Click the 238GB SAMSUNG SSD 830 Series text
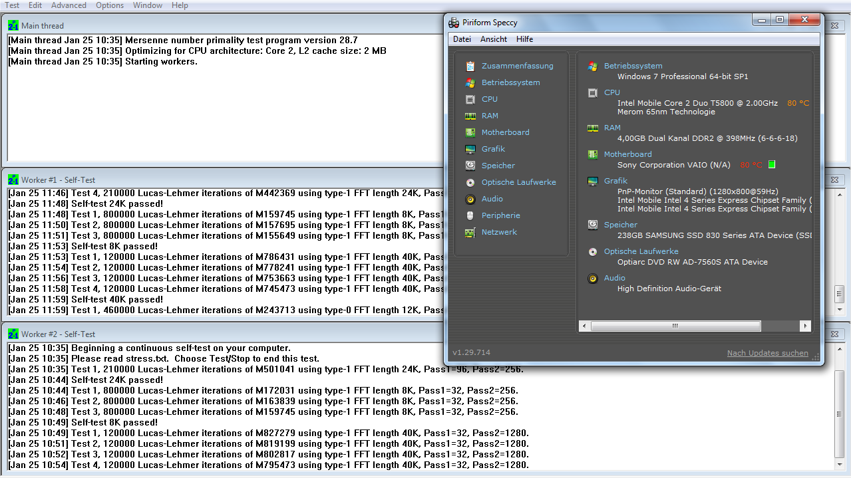851x478 pixels. [x=714, y=235]
